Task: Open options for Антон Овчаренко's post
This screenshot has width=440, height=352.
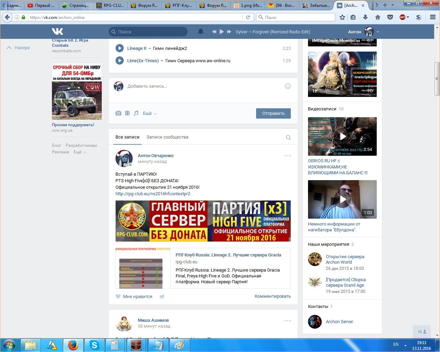Action: pos(288,156)
